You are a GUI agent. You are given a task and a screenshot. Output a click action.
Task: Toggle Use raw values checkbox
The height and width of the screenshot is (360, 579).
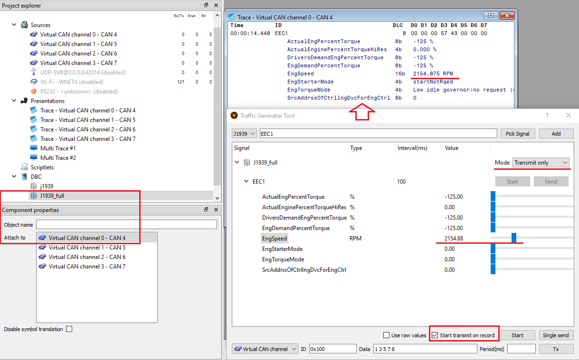[x=387, y=335]
